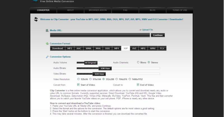This screenshot has width=224, height=117.
Task: Click the 'Free Online Media Conversion' tagline
Action: click(57, 1)
